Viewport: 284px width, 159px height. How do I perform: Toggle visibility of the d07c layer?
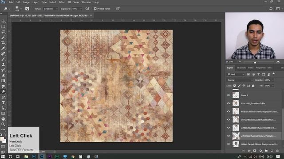229,120
